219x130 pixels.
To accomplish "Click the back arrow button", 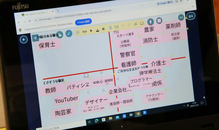I will pos(24,39).
